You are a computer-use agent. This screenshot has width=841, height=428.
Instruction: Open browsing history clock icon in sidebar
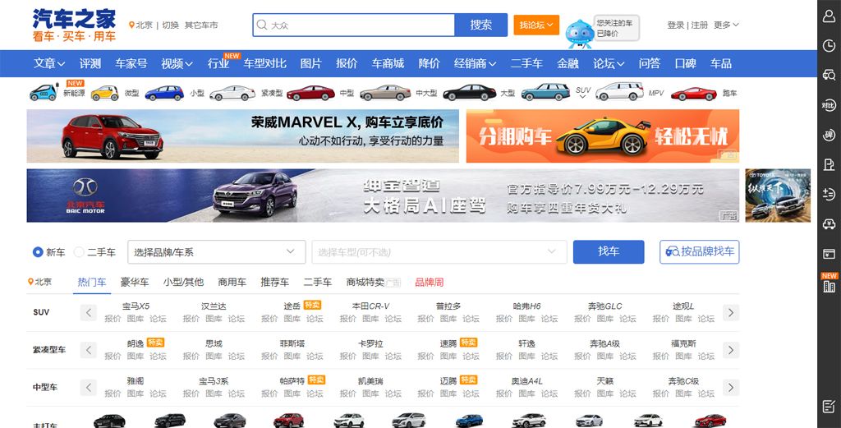tap(829, 45)
